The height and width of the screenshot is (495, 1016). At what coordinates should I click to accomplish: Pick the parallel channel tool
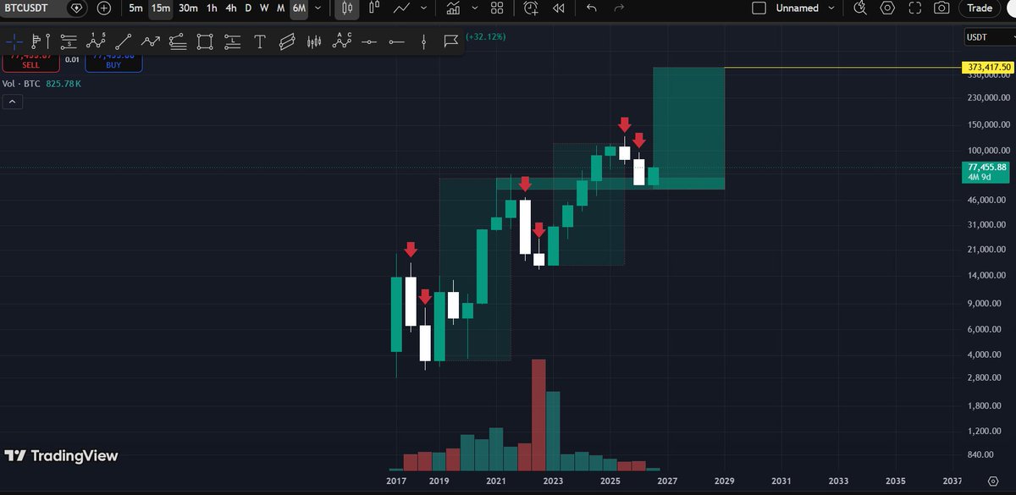tap(287, 41)
